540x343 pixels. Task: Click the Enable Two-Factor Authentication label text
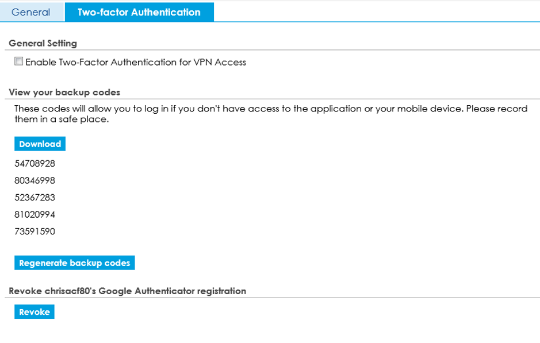(136, 62)
